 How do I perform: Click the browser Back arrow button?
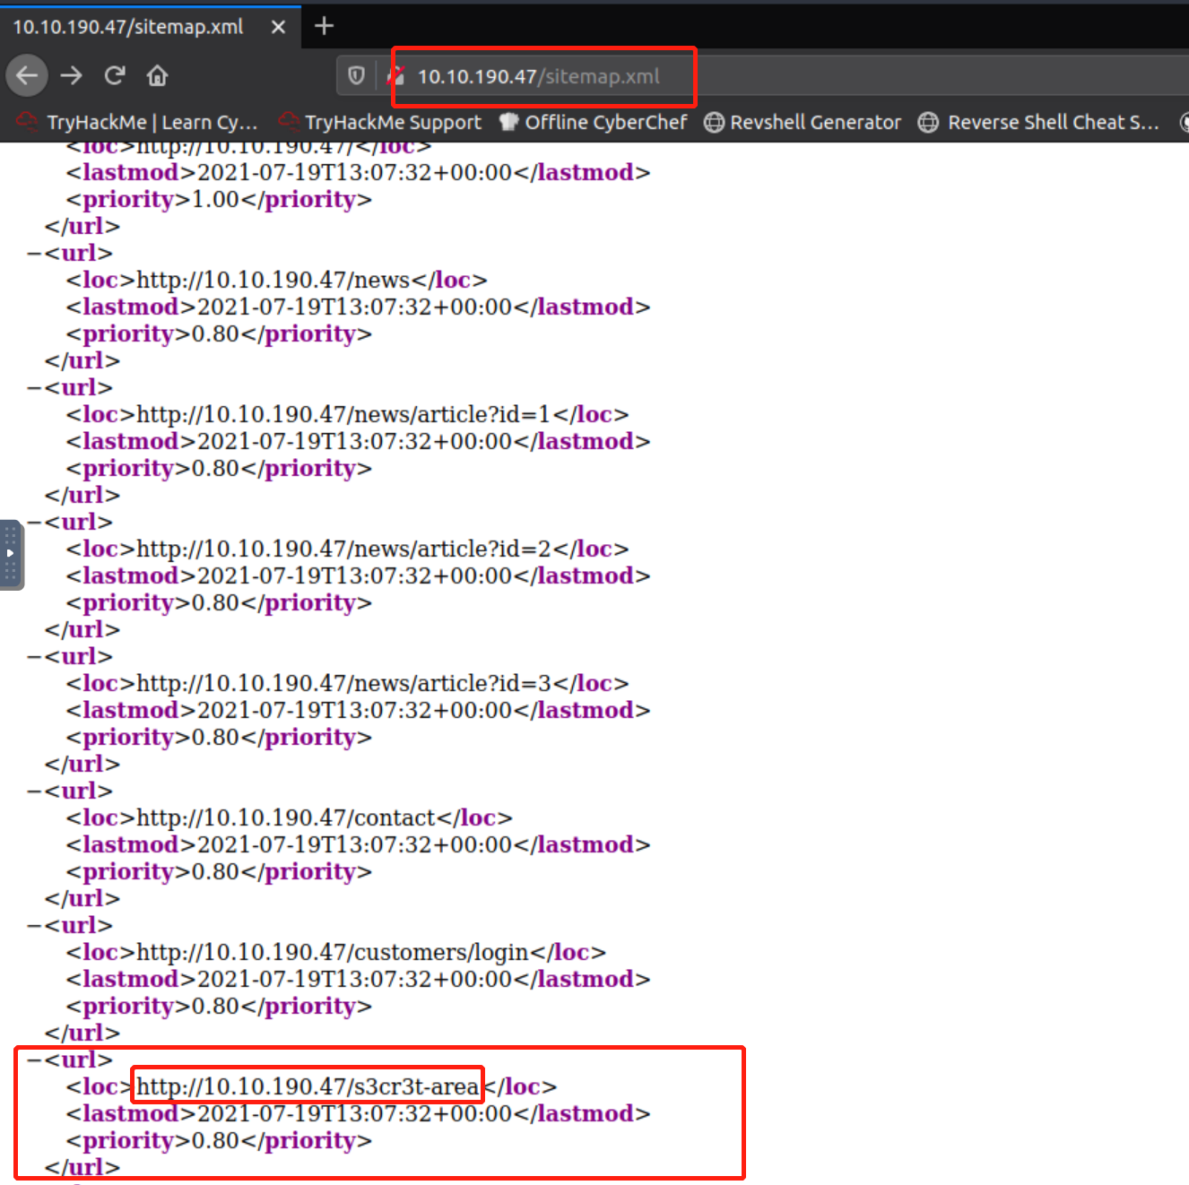tap(27, 76)
